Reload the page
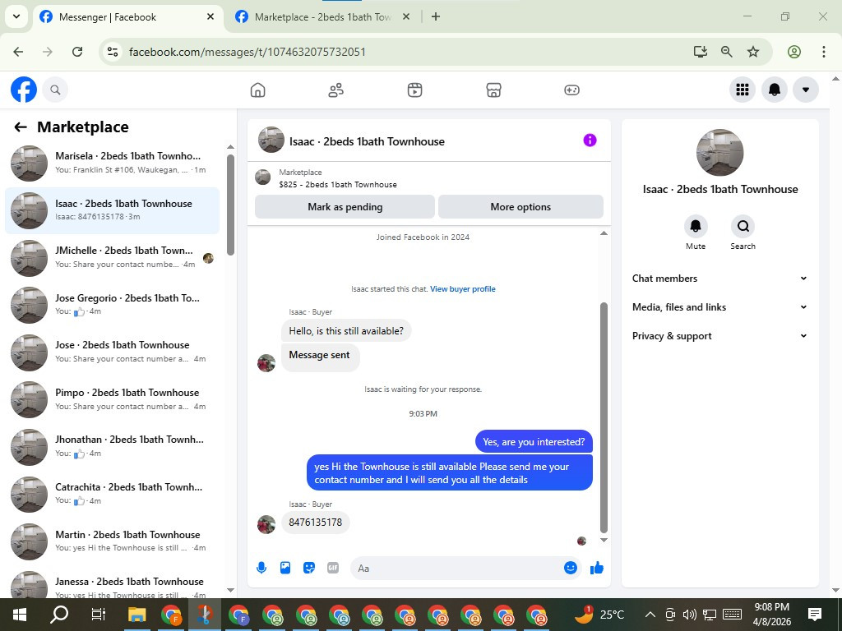This screenshot has width=842, height=631. pos(77,52)
